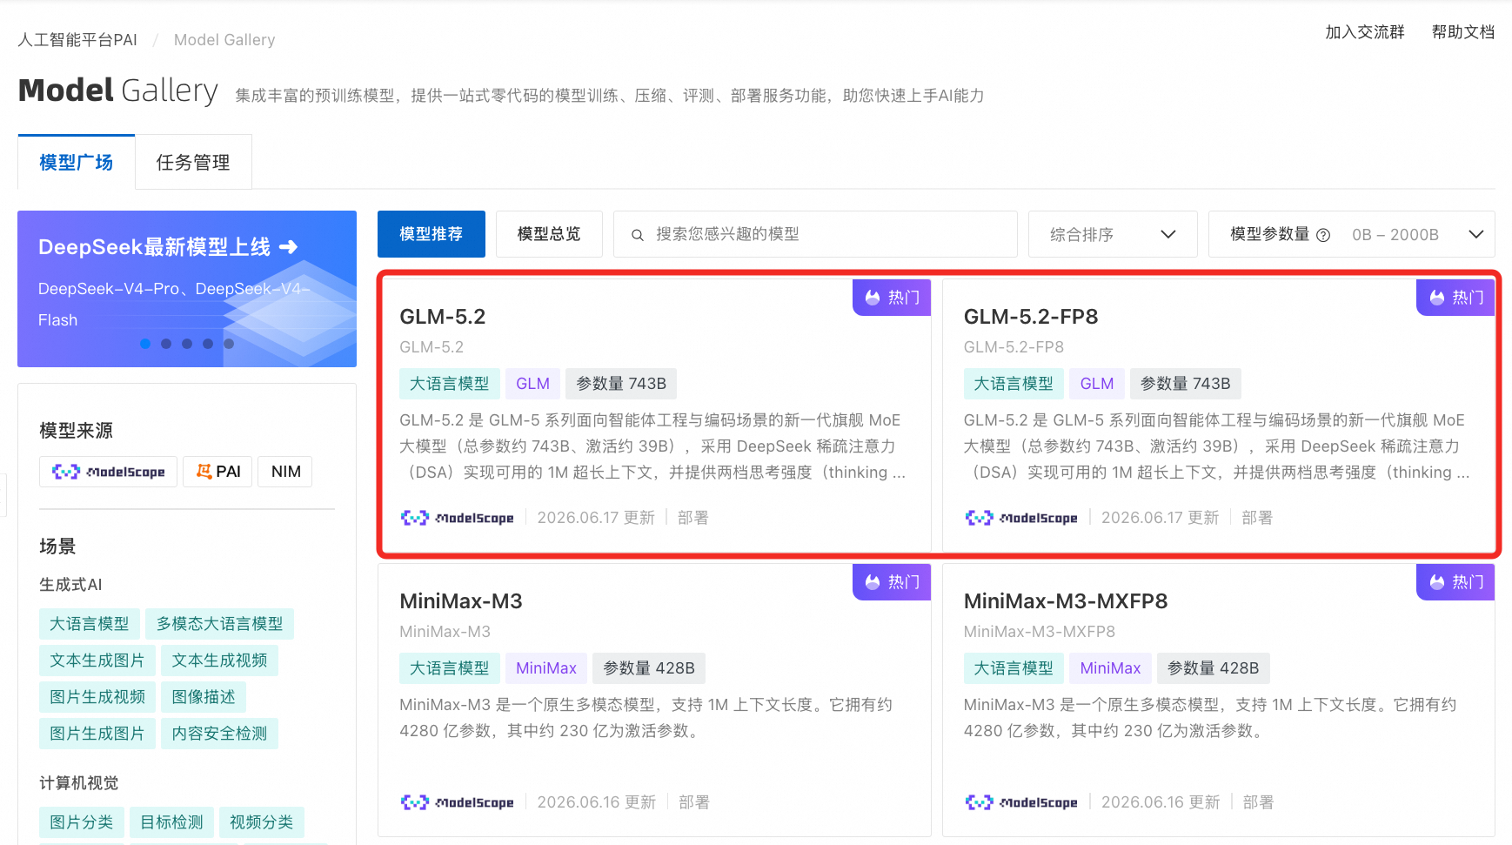The width and height of the screenshot is (1512, 845).
Task: Select the 图片生成视频 scene filter
Action: 97,697
